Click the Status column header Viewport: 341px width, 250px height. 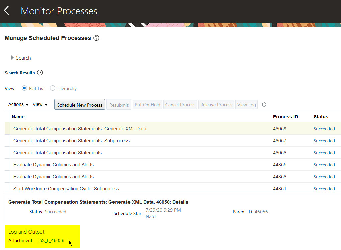point(321,117)
